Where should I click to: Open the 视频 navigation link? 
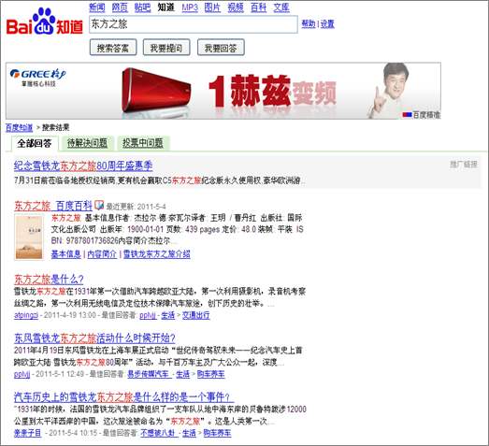[x=236, y=7]
